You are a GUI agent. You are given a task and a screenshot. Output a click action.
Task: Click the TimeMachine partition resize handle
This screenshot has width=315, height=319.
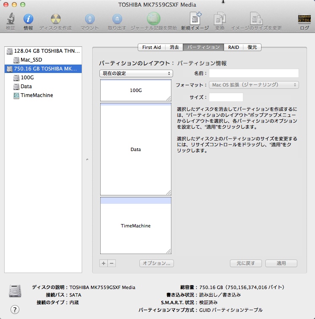tap(168, 251)
